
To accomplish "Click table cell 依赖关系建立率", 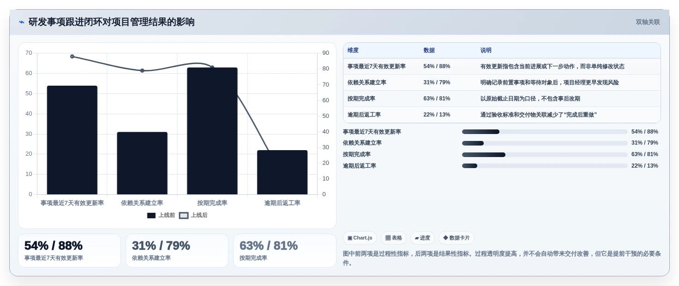I will coord(367,82).
